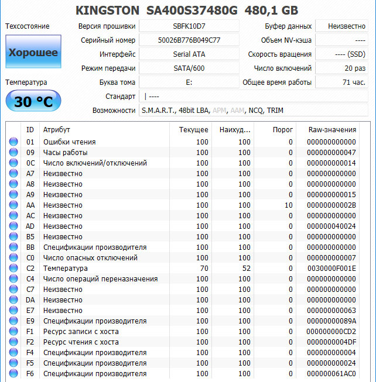Click the Наихуд... column header
Viewport: 376px width, 382px height.
coord(233,130)
